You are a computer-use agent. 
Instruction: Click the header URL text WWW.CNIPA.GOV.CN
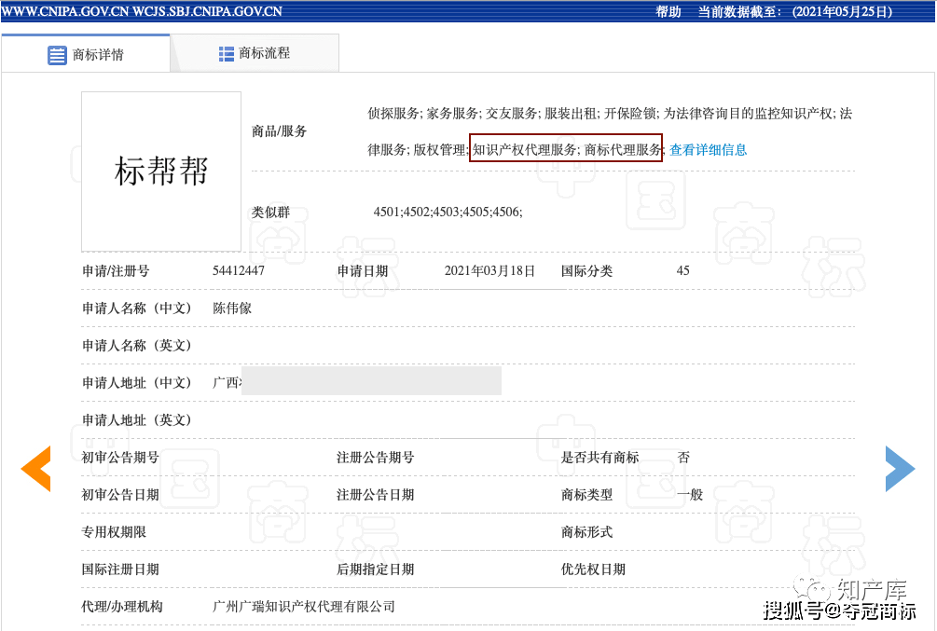65,11
